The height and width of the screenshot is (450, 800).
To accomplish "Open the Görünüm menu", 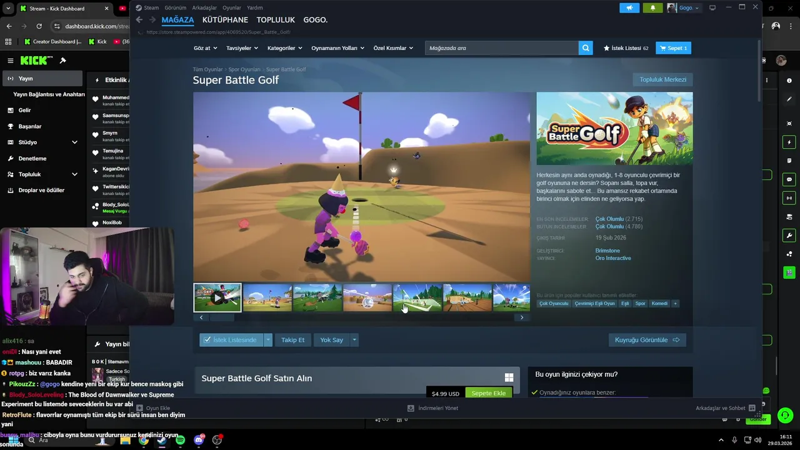I will (x=175, y=7).
